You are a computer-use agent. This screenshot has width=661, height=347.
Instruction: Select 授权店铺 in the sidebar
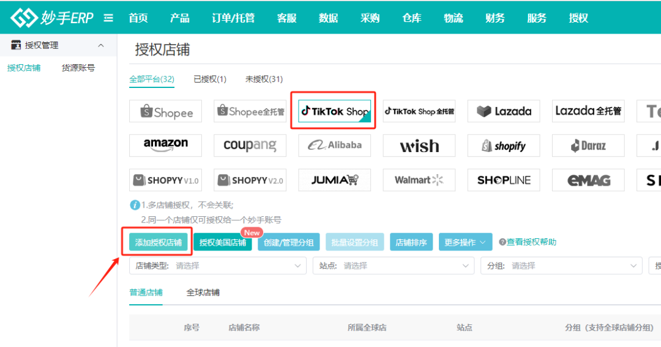point(24,68)
